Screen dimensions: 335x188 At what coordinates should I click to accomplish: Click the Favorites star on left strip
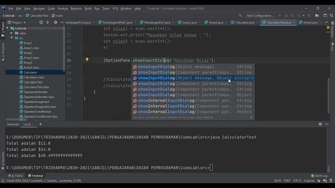[3, 168]
